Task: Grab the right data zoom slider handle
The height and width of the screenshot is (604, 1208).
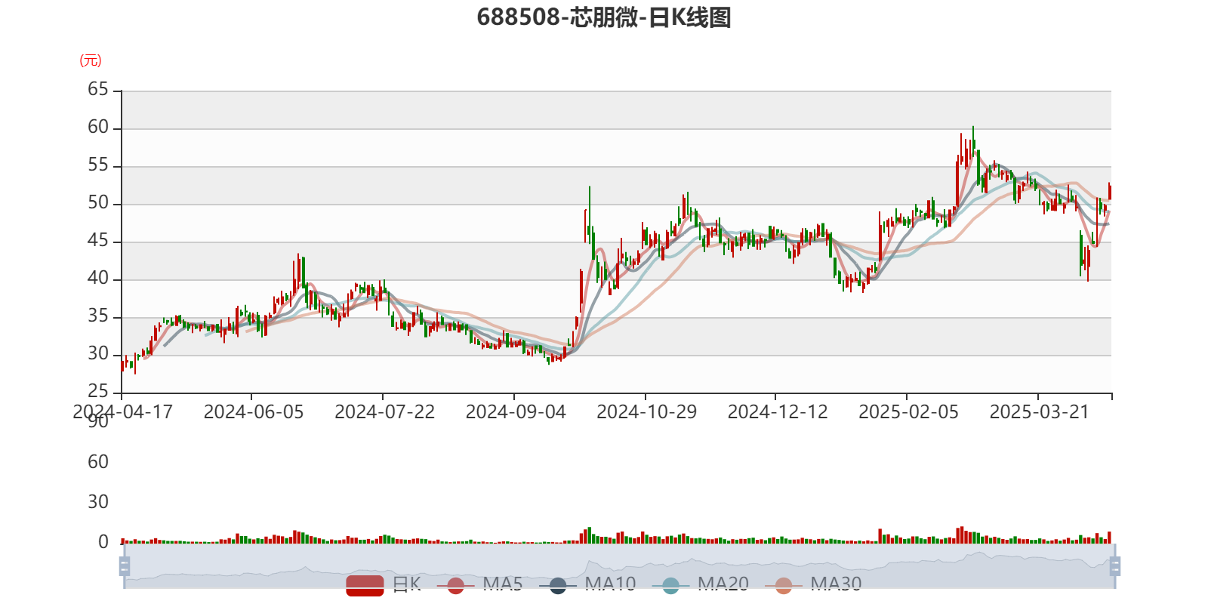Action: pos(1115,566)
